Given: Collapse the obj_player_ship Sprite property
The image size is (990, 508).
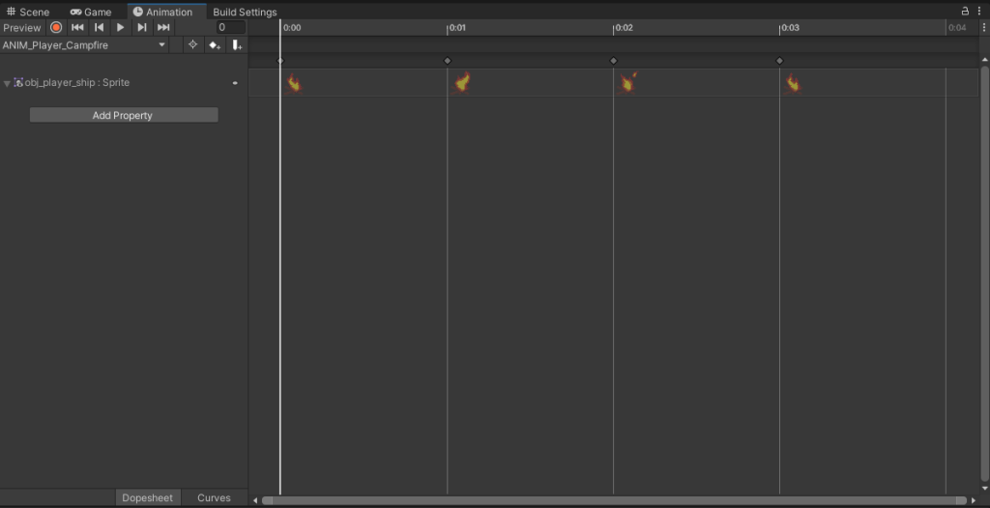Looking at the screenshot, I should pos(7,84).
